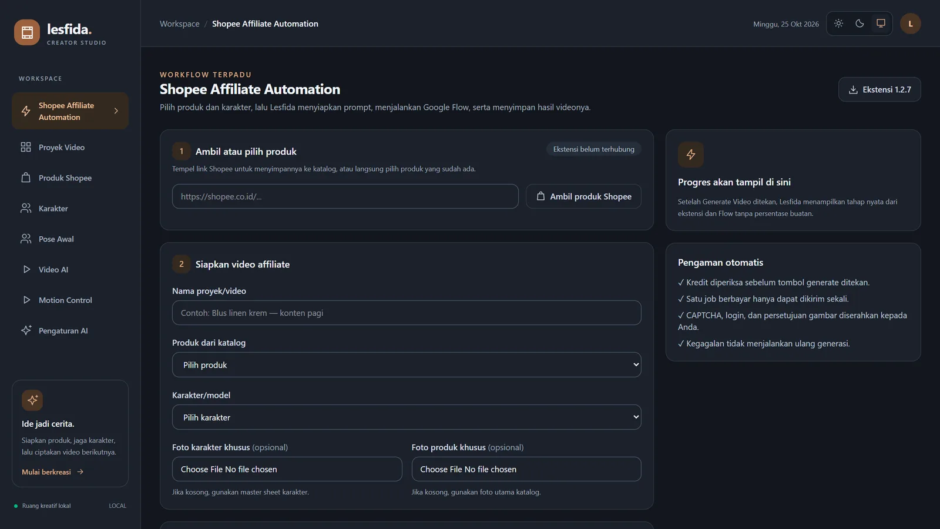Focus the Nama proyek/video field
This screenshot has height=529, width=940.
click(407, 313)
